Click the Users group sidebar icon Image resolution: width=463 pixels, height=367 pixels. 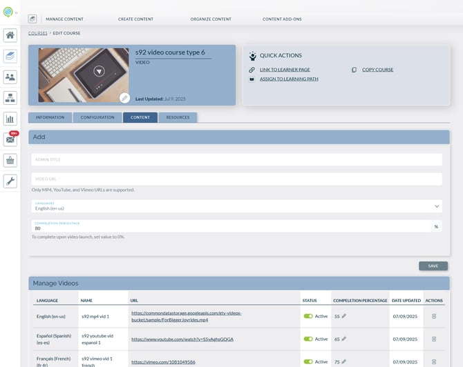tap(10, 77)
